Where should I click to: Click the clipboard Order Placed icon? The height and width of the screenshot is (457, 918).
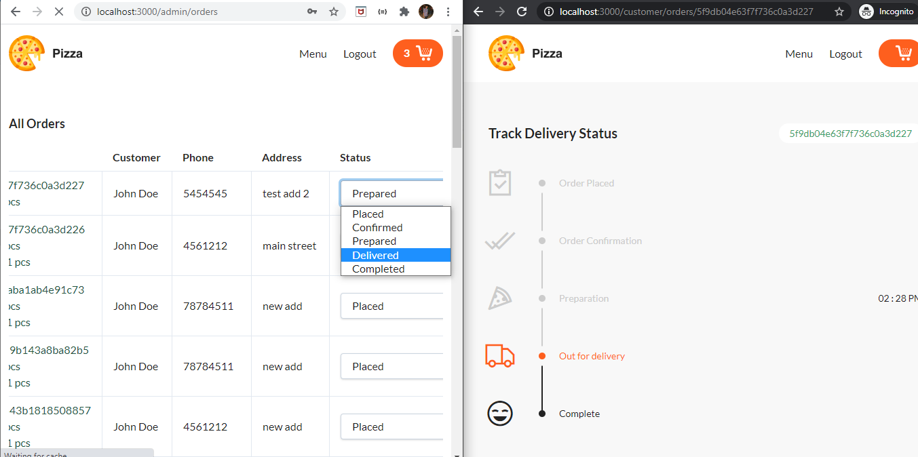point(500,182)
